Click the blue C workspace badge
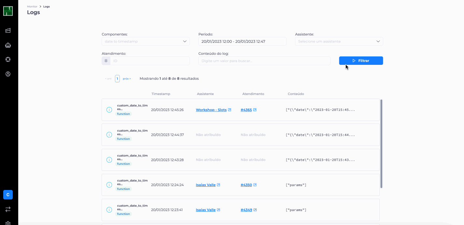 point(8,195)
